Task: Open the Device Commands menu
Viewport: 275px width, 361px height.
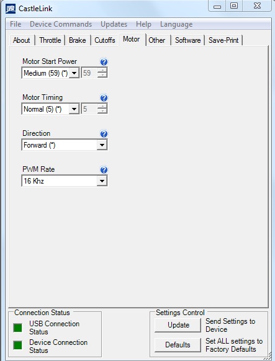Action: (61, 24)
